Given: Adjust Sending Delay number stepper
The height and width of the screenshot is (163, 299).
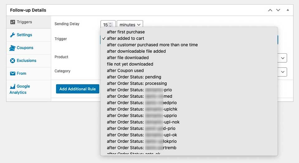Looking at the screenshot, I should click(110, 25).
